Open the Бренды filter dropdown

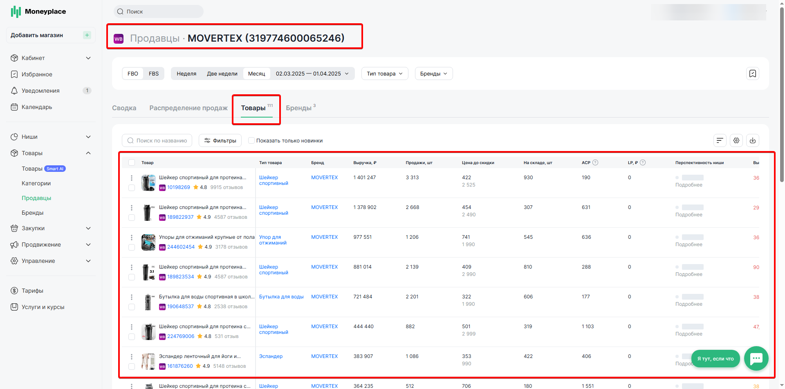(x=434, y=73)
